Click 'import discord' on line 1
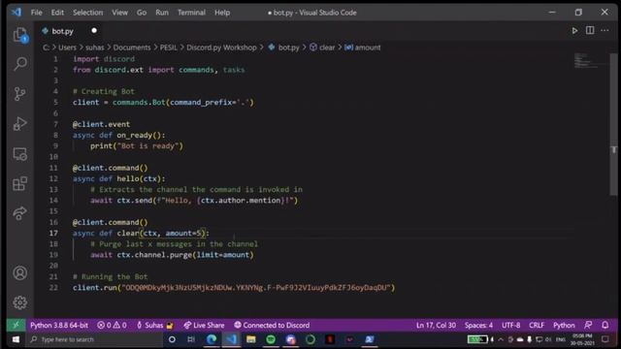The image size is (621, 349). tap(104, 59)
